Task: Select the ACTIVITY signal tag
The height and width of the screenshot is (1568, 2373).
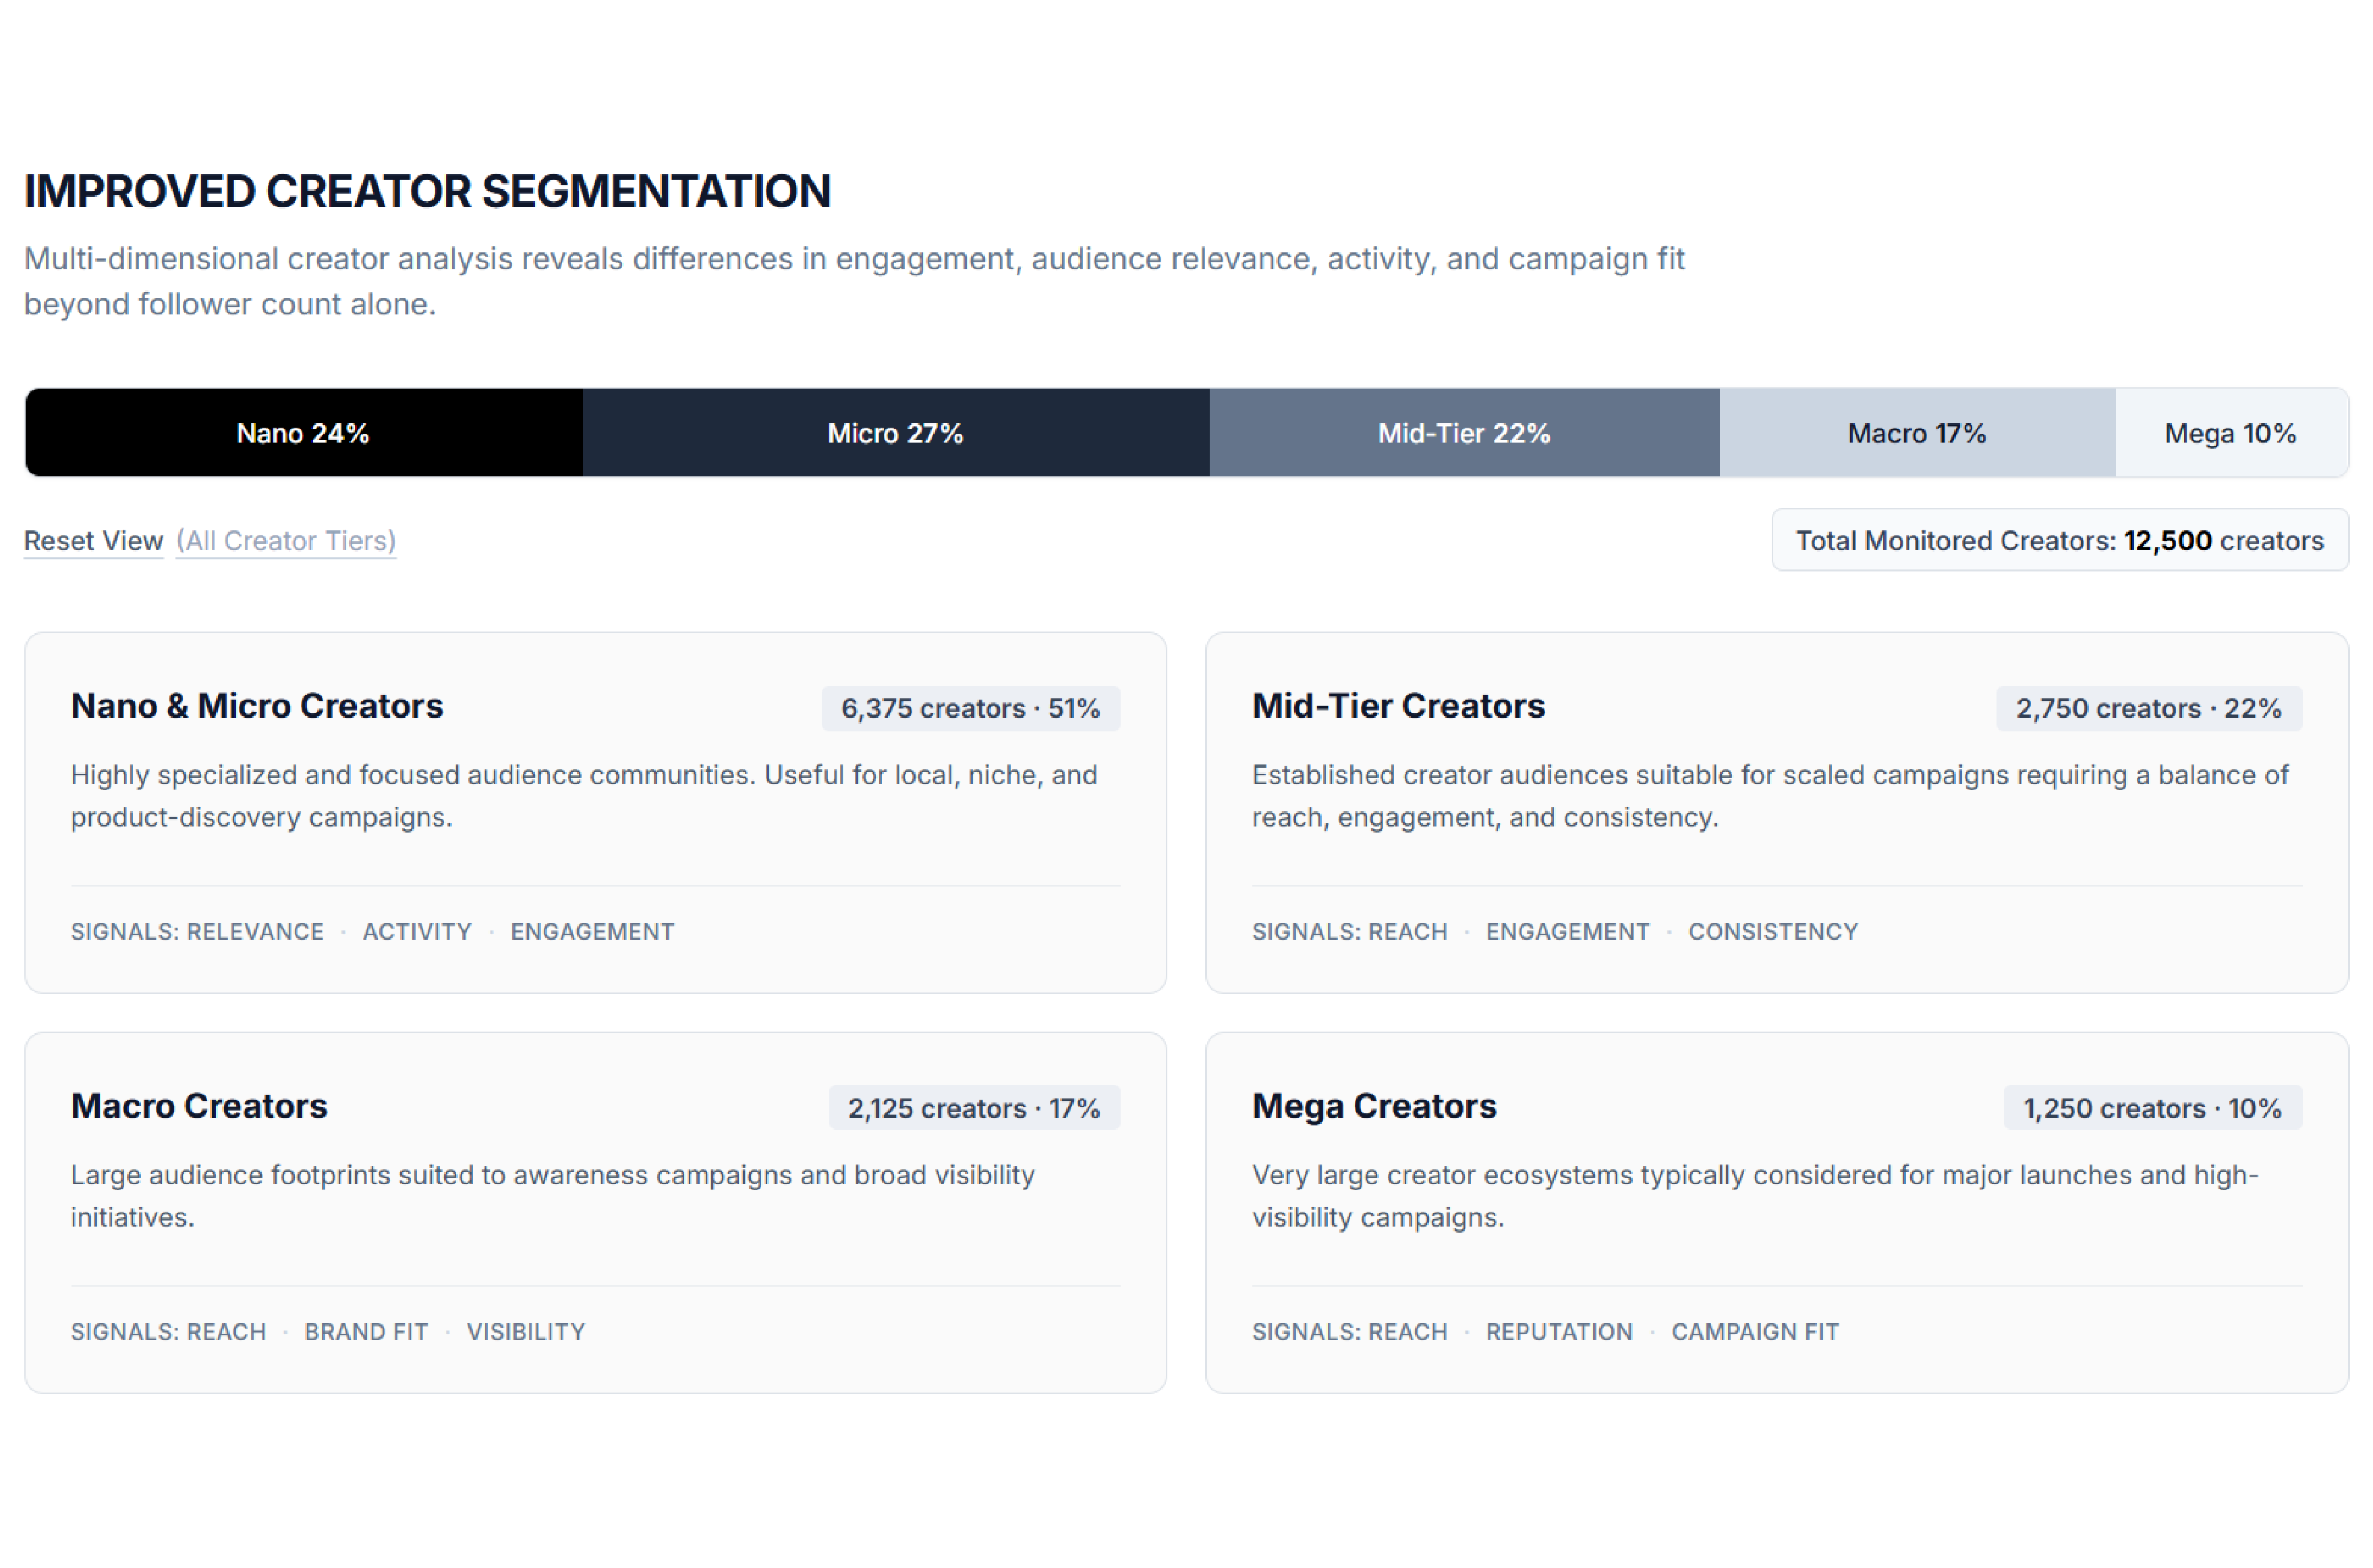Action: pyautogui.click(x=417, y=932)
